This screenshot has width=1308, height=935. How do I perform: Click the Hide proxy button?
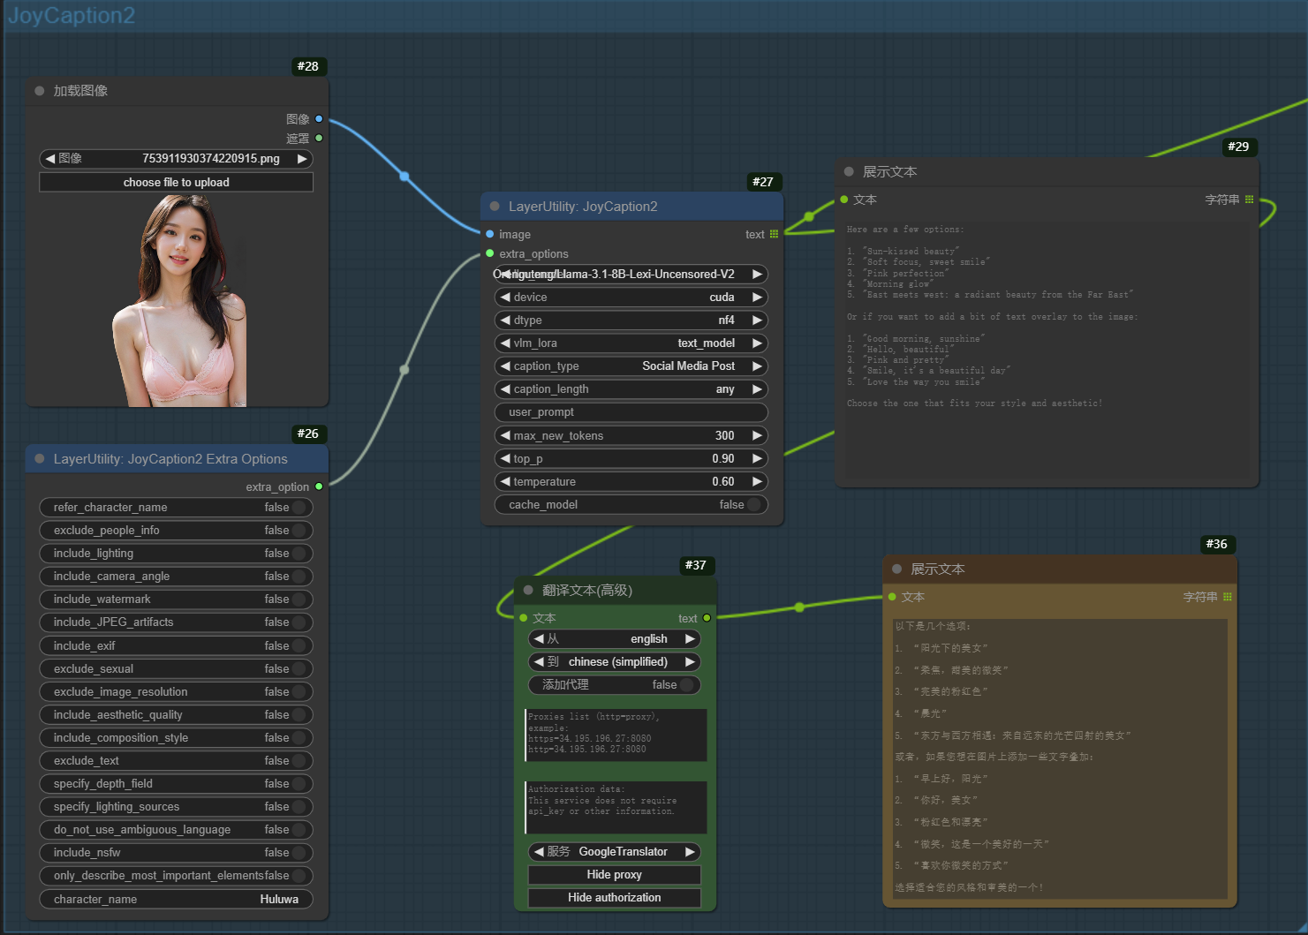point(615,875)
